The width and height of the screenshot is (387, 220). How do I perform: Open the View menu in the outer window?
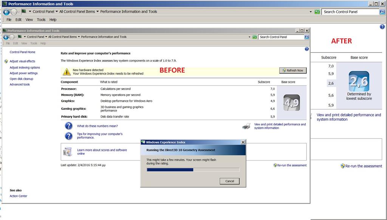(29, 20)
